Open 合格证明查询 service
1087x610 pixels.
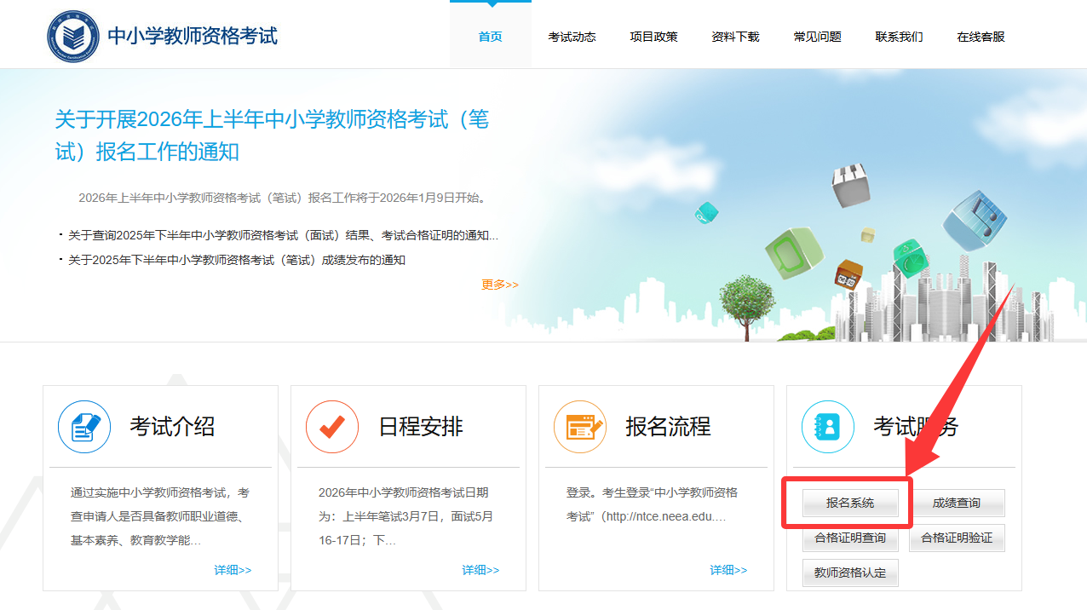point(850,538)
